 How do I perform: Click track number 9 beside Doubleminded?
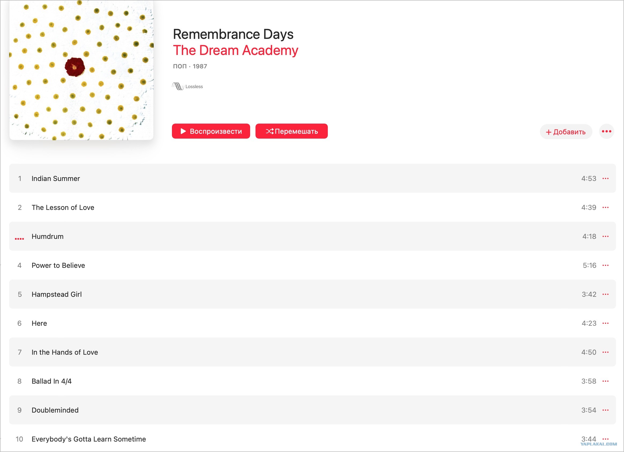[20, 410]
